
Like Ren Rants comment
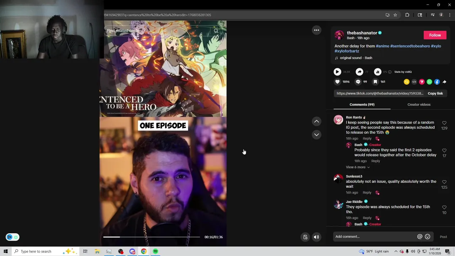tap(444, 123)
